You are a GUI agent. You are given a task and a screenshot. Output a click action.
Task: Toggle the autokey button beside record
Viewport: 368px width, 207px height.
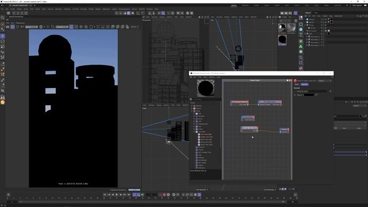coord(168,194)
